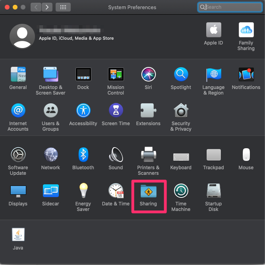The height and width of the screenshot is (265, 265).
Task: Show all preferences with the grid button
Action: (63, 7)
